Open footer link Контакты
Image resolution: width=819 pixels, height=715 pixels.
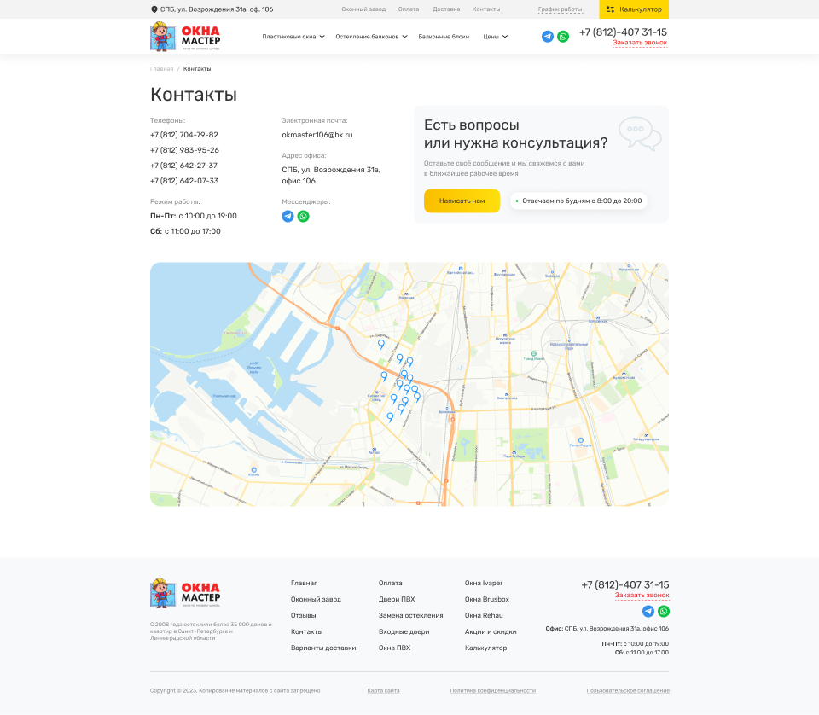[306, 631]
